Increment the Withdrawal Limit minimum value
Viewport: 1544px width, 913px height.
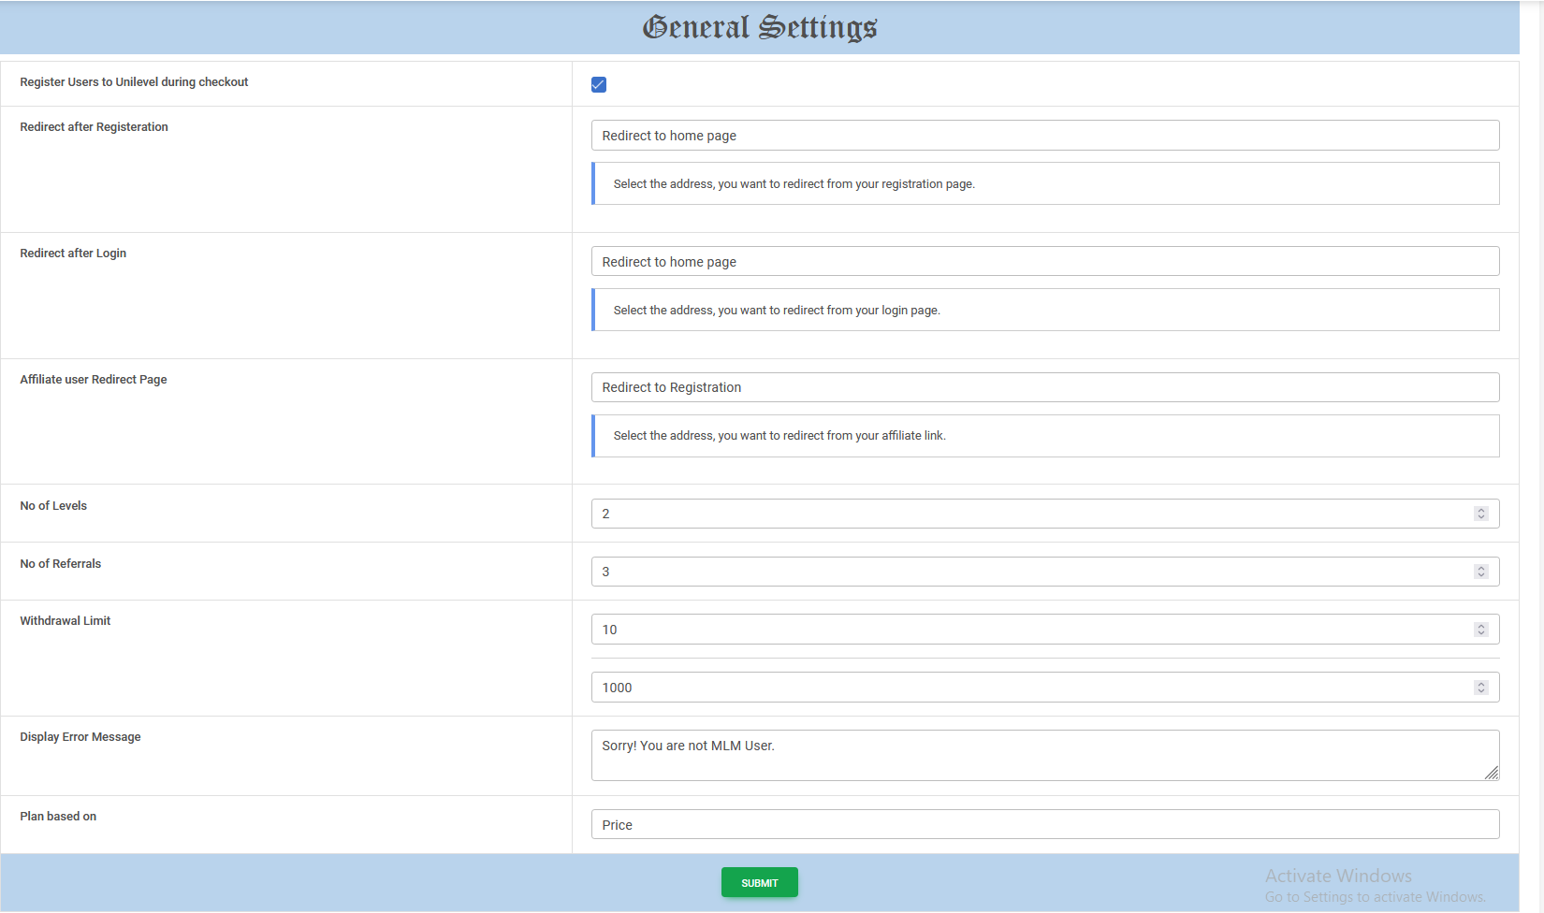pyautogui.click(x=1480, y=625)
